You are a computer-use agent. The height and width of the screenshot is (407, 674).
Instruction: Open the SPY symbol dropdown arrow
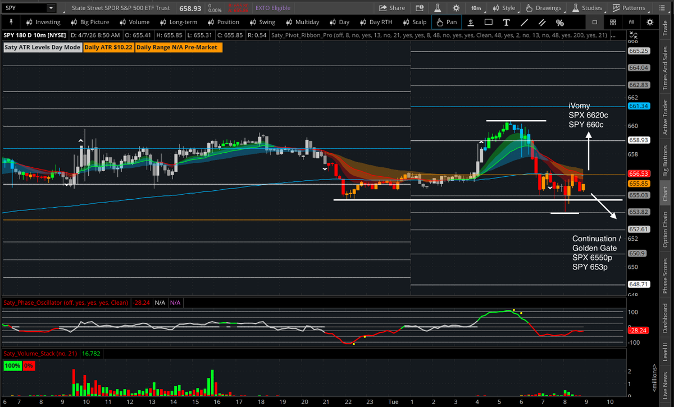point(51,8)
